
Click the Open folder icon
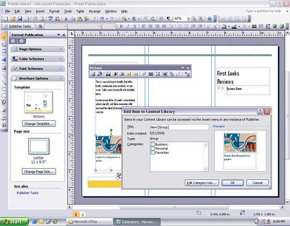point(13,19)
